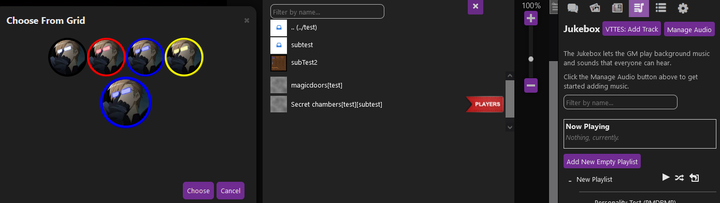
Task: Click the playlist loop icon
Action: coord(695,178)
